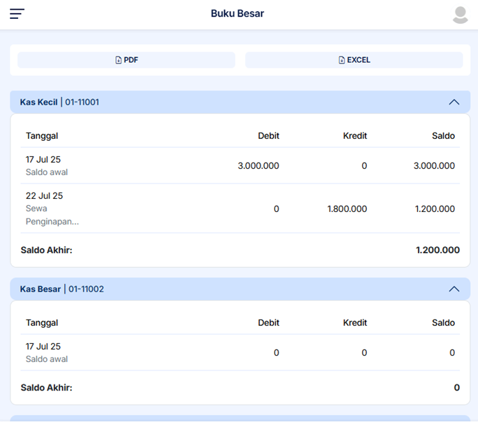
Task: Click the Kas Kecil | 01-11001 account title
Action: point(59,103)
